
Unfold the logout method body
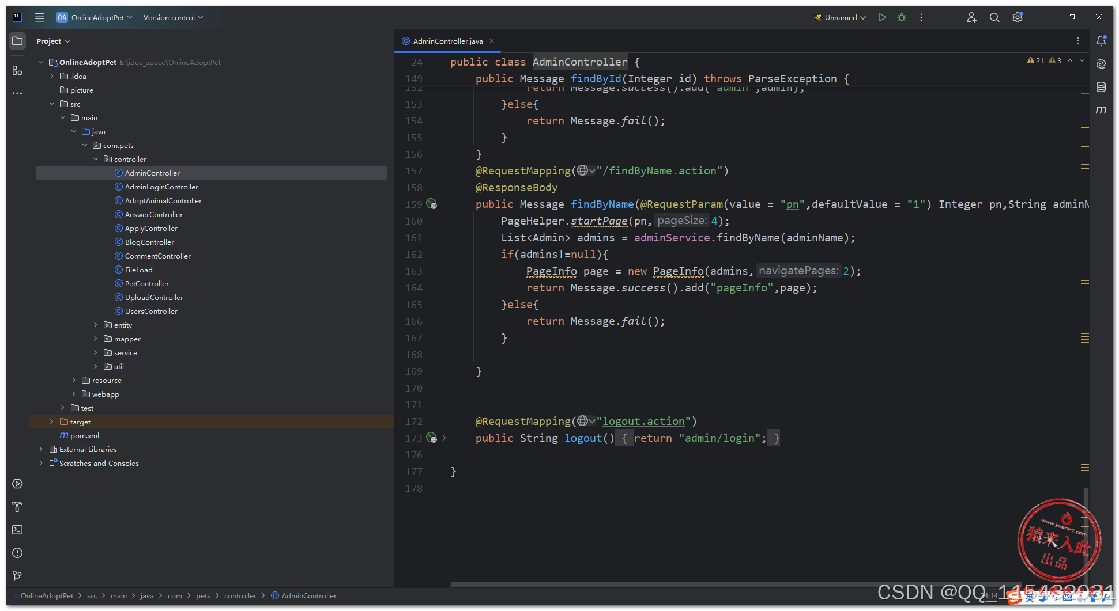444,438
